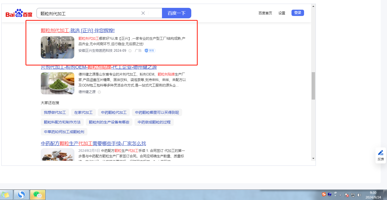The height and width of the screenshot is (200, 387).
Task: Open the 设置 menu
Action: [x=282, y=13]
